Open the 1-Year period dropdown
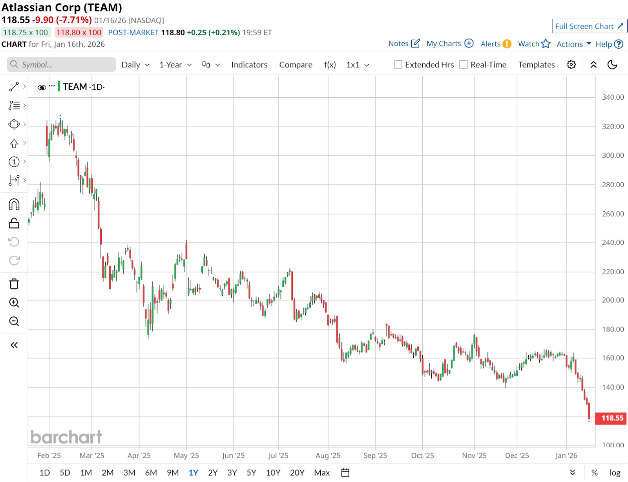Image resolution: width=628 pixels, height=482 pixels. pyautogui.click(x=175, y=65)
